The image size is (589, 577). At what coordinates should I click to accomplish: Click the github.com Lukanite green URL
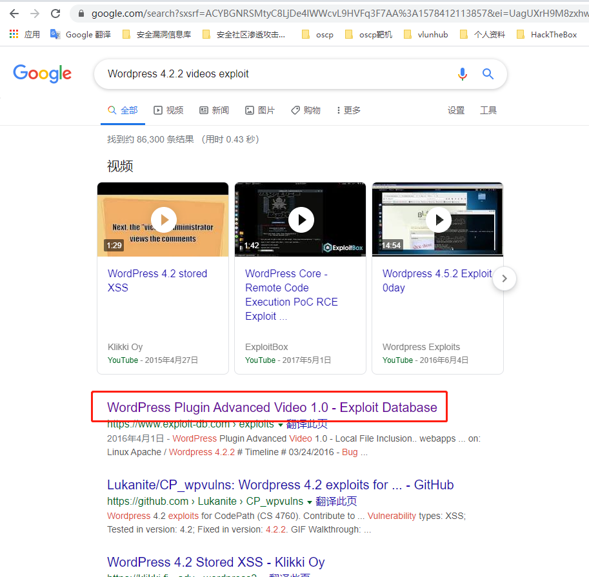(x=205, y=501)
